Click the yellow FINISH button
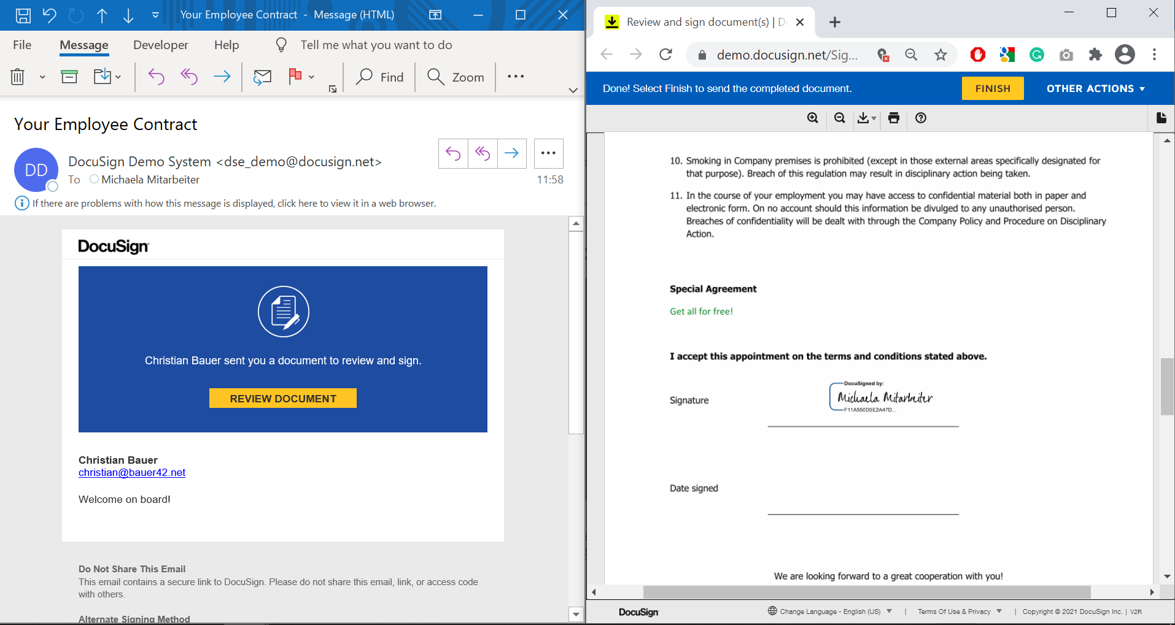 tap(993, 88)
